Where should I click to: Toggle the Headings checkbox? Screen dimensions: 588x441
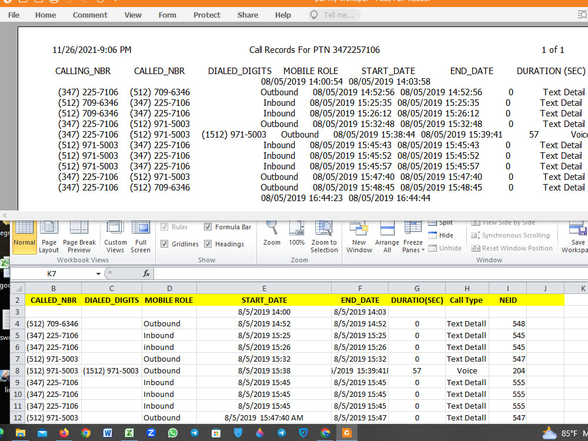point(208,244)
